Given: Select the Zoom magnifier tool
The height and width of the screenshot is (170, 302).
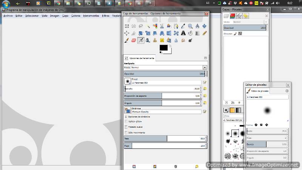Looking at the screenshot, I should click(x=190, y=26).
